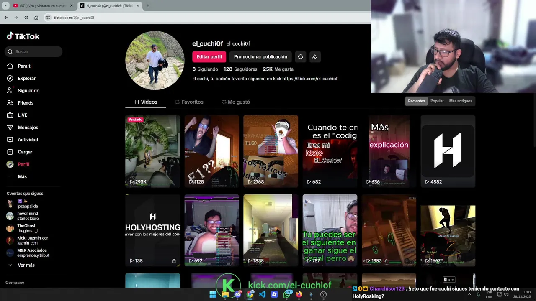Open the 128 Seguidores list
The image size is (536, 301).
240,69
